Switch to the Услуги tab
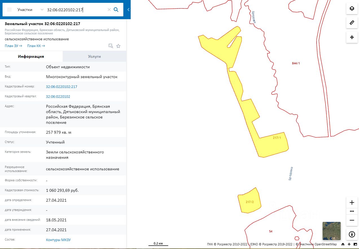 (x=94, y=56)
